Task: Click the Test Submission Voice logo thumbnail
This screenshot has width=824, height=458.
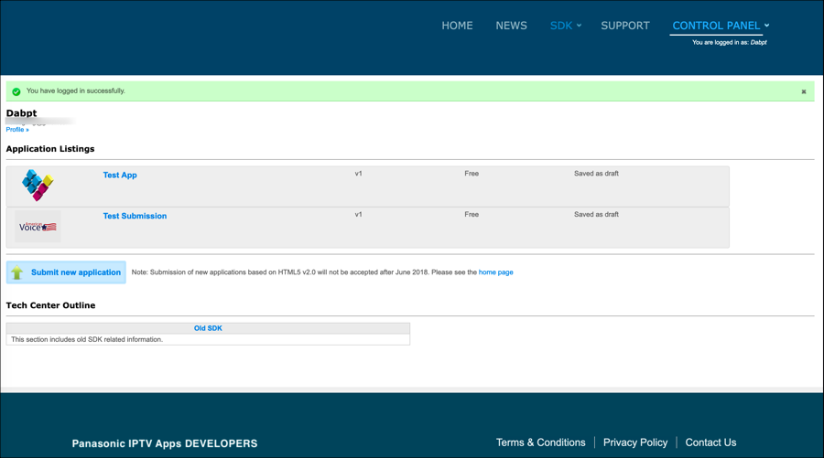Action: [x=38, y=227]
